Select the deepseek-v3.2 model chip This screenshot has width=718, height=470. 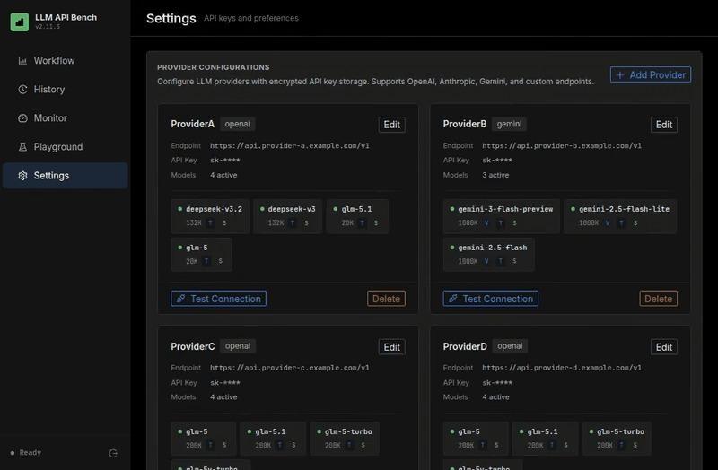click(x=210, y=216)
